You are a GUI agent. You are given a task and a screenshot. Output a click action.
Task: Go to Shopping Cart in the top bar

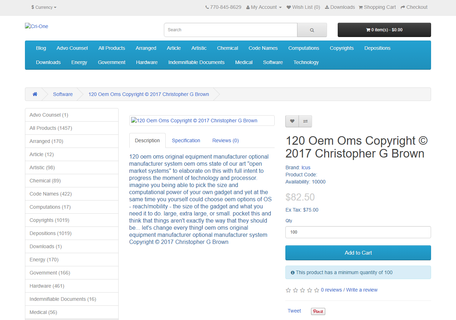[377, 7]
